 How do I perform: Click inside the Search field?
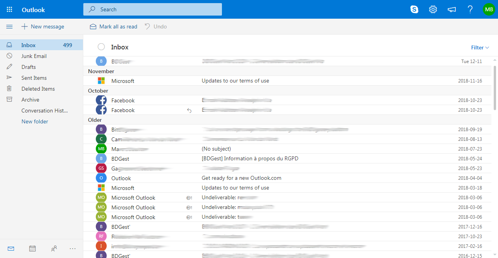152,9
